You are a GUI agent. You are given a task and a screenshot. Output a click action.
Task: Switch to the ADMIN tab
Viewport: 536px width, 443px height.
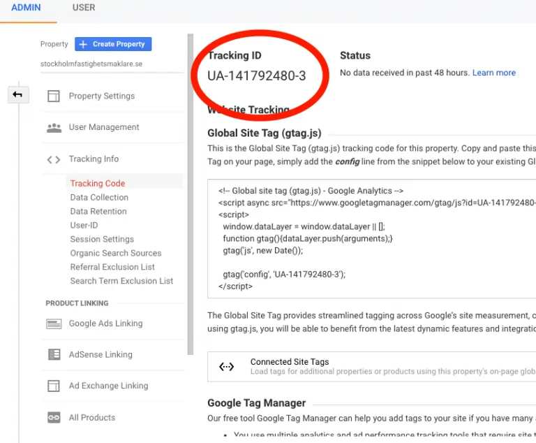click(26, 8)
